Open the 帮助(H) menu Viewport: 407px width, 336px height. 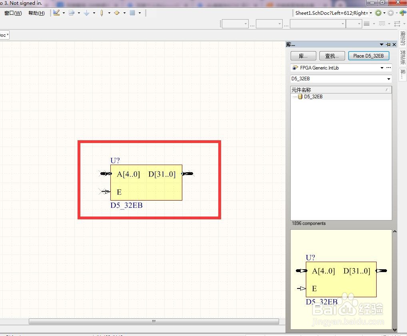36,13
